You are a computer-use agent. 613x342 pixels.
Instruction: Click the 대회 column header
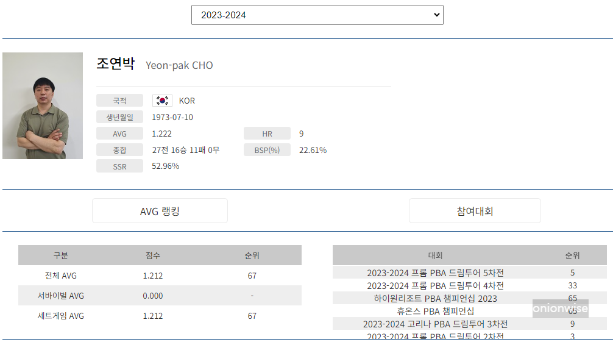(x=435, y=255)
